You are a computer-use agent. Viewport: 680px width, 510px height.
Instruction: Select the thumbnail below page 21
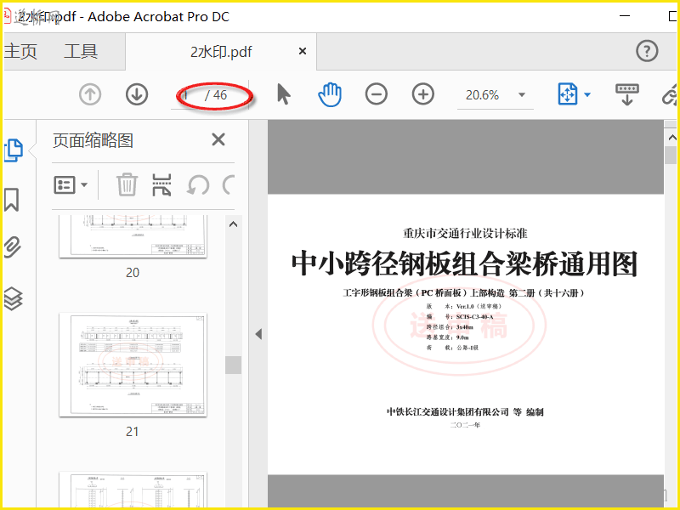pyautogui.click(x=133, y=490)
